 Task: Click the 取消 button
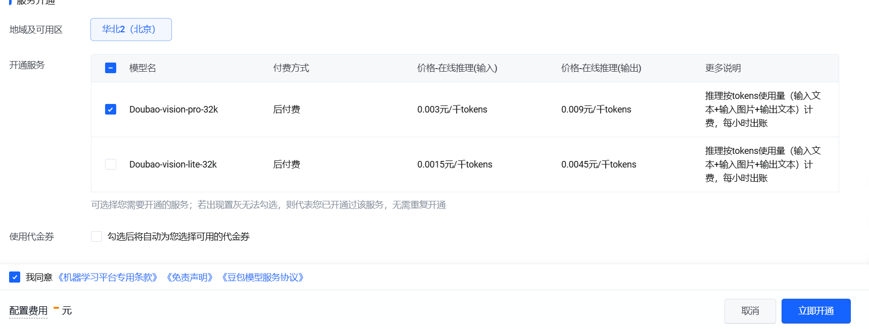click(x=750, y=311)
